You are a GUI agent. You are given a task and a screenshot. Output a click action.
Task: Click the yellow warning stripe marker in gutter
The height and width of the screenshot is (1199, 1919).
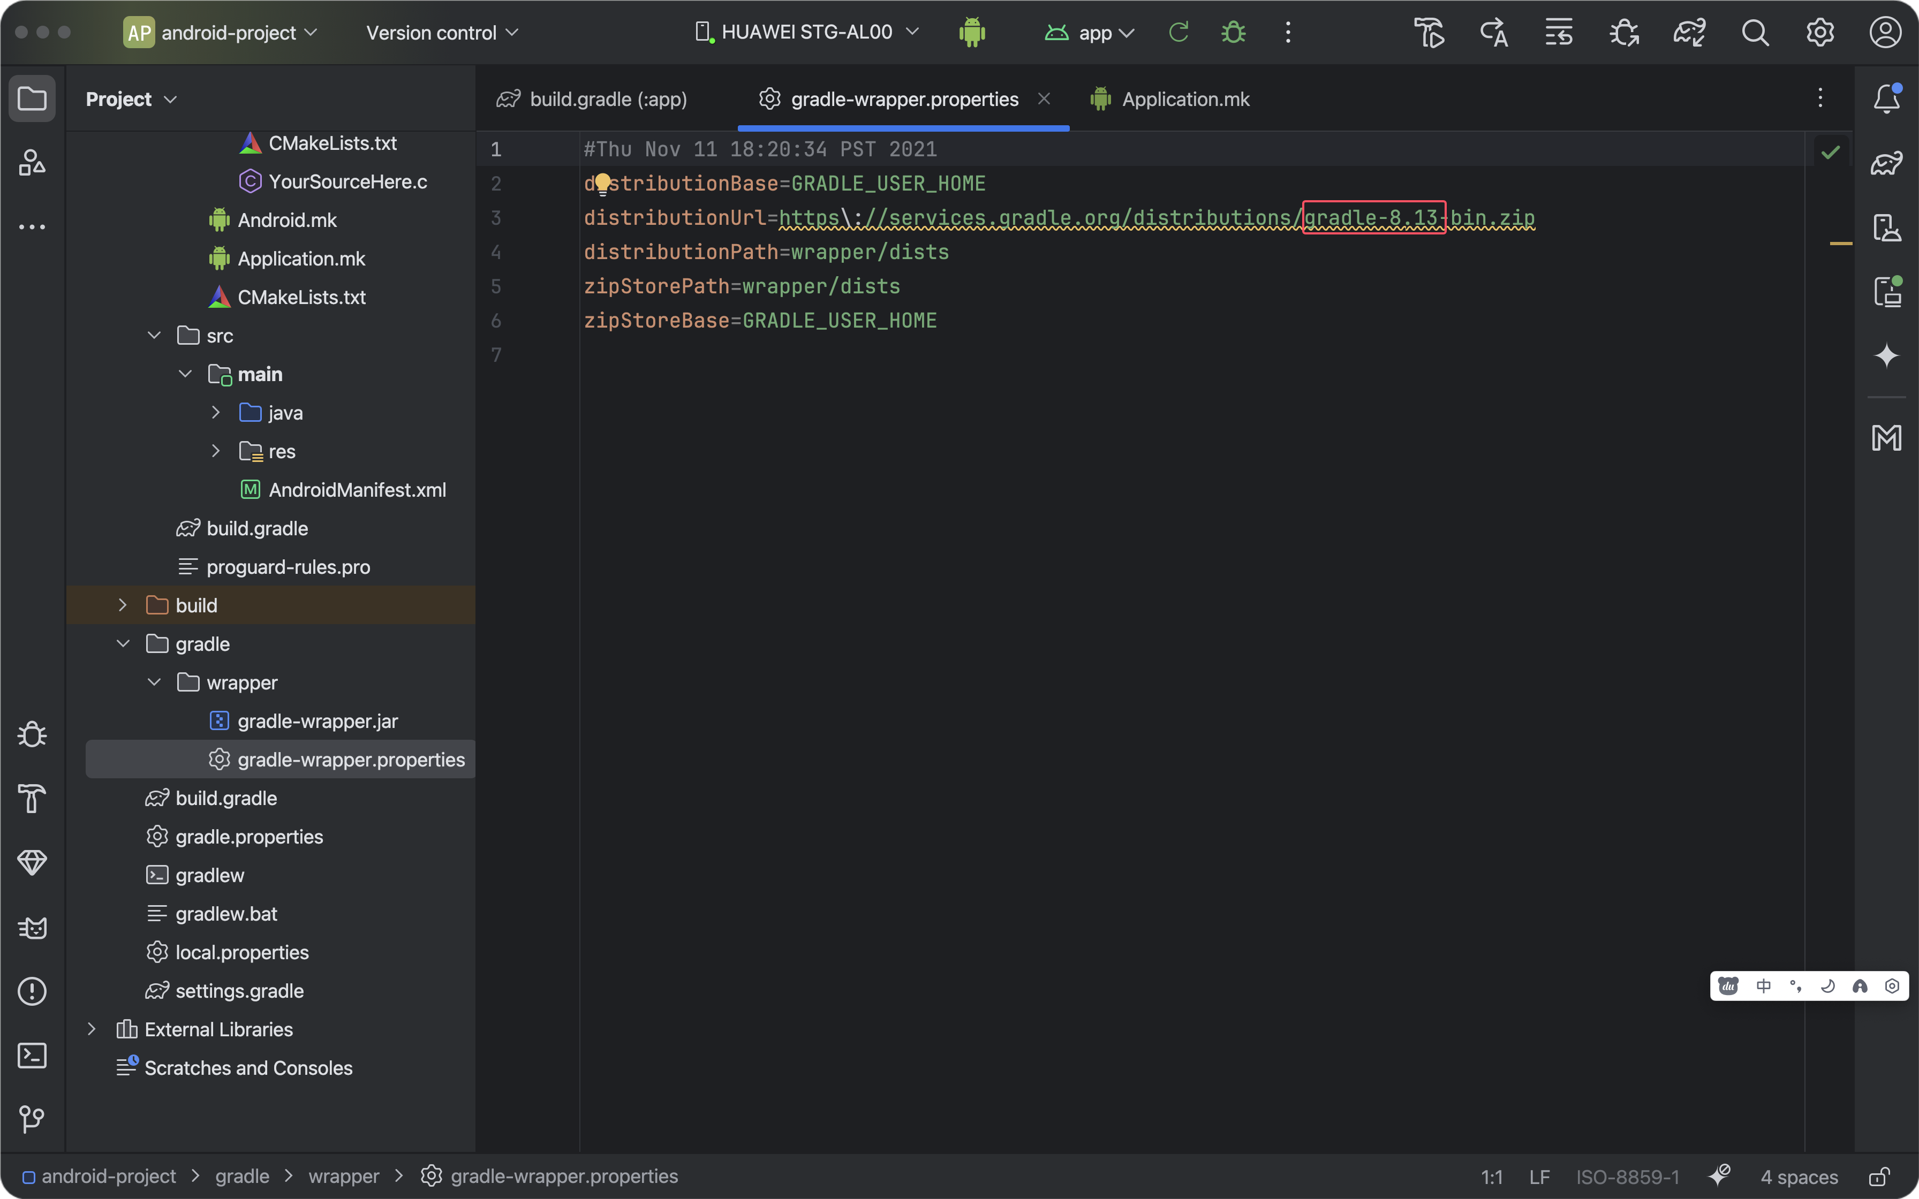1840,244
